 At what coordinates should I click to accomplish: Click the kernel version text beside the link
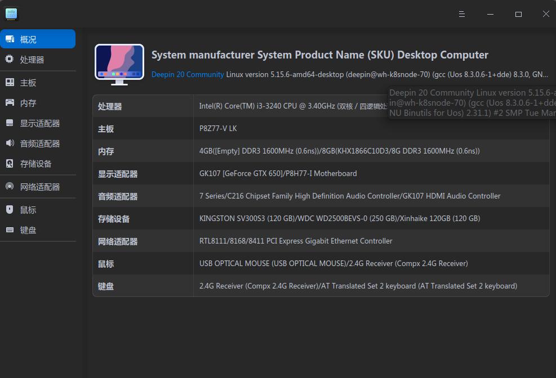(293, 74)
